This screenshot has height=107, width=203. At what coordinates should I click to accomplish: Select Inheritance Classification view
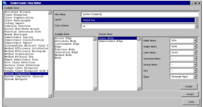(x=24, y=40)
